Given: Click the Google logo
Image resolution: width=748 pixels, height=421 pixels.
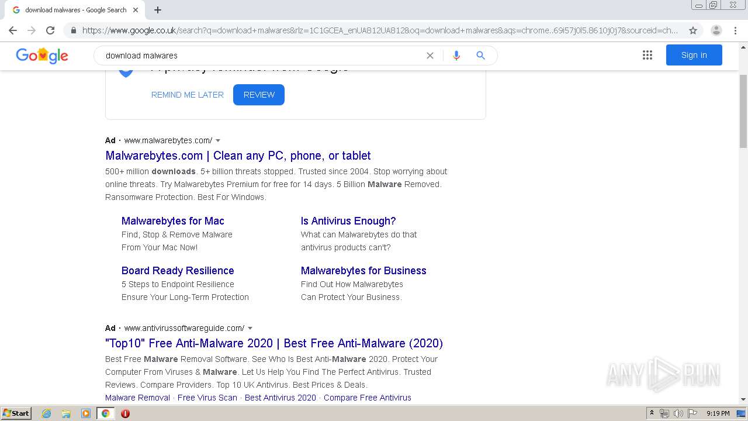Looking at the screenshot, I should click(42, 56).
